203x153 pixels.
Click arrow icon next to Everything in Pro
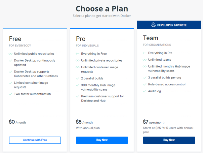pos(145,53)
